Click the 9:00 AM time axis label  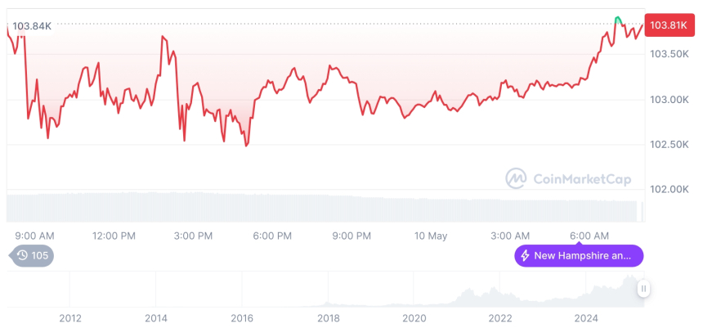click(x=35, y=236)
